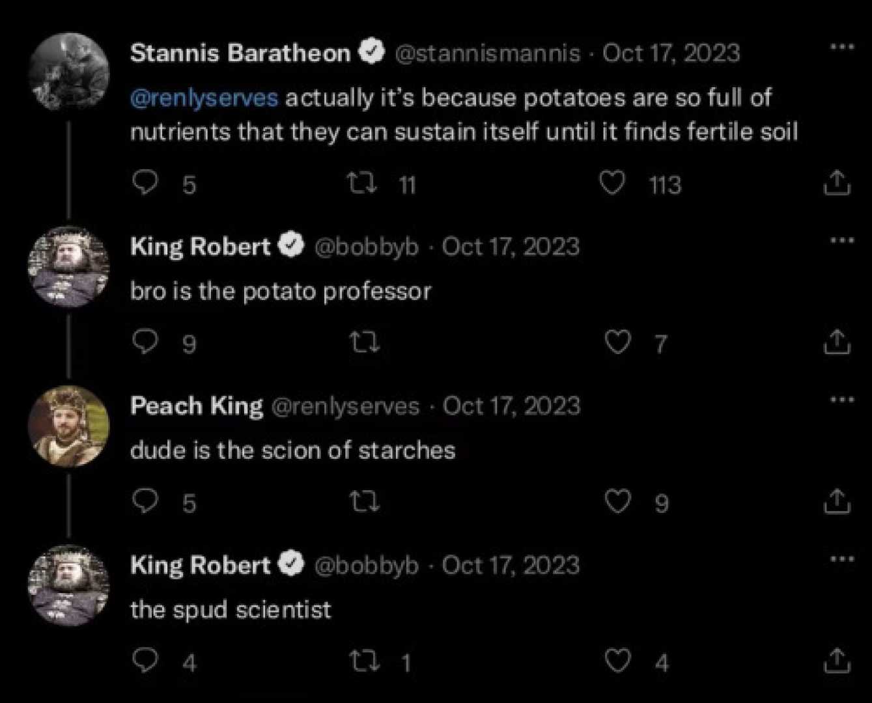Open Peach King's profile name link
Image resolution: width=872 pixels, height=703 pixels.
pyautogui.click(x=197, y=406)
